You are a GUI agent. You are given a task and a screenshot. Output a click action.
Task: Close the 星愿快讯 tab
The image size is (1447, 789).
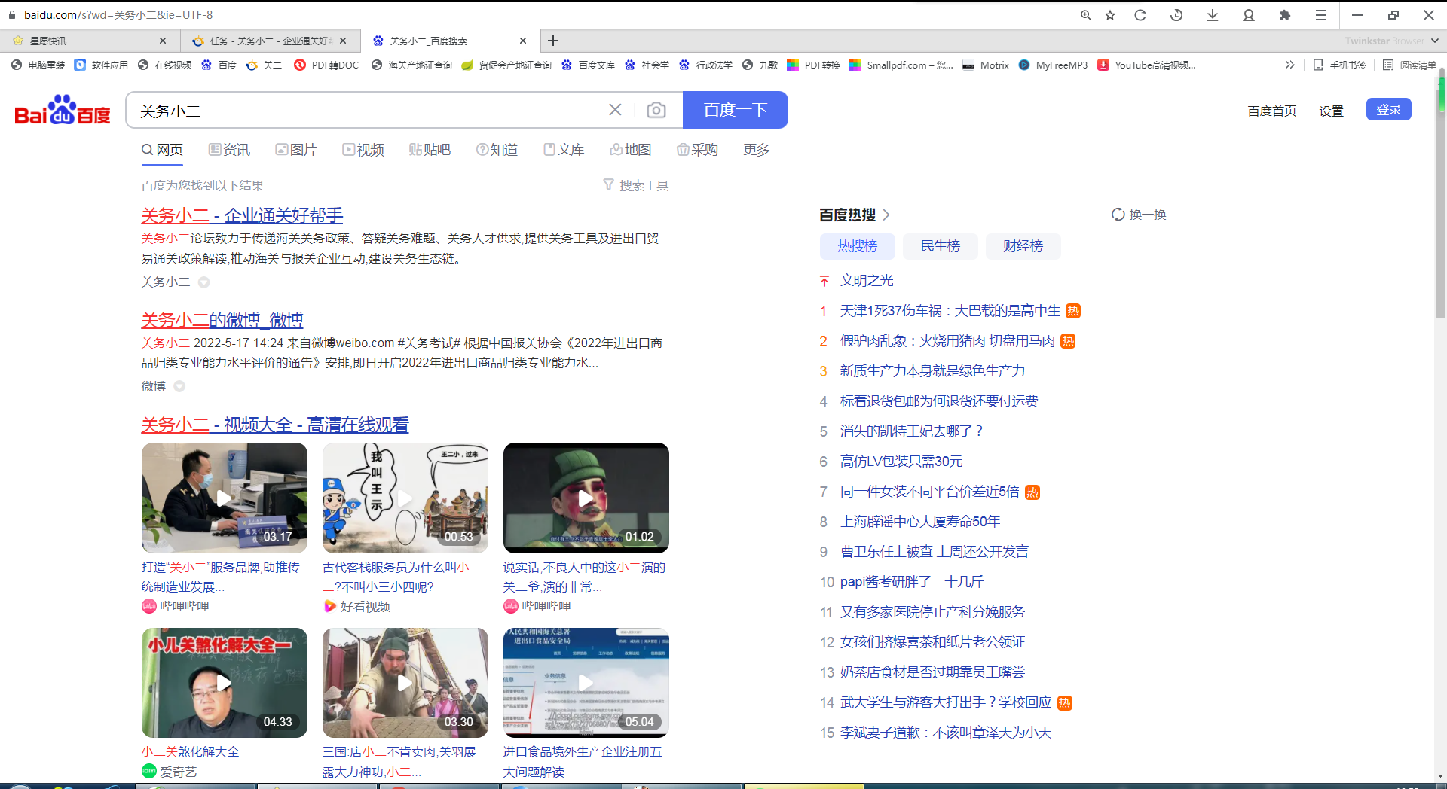[163, 41]
